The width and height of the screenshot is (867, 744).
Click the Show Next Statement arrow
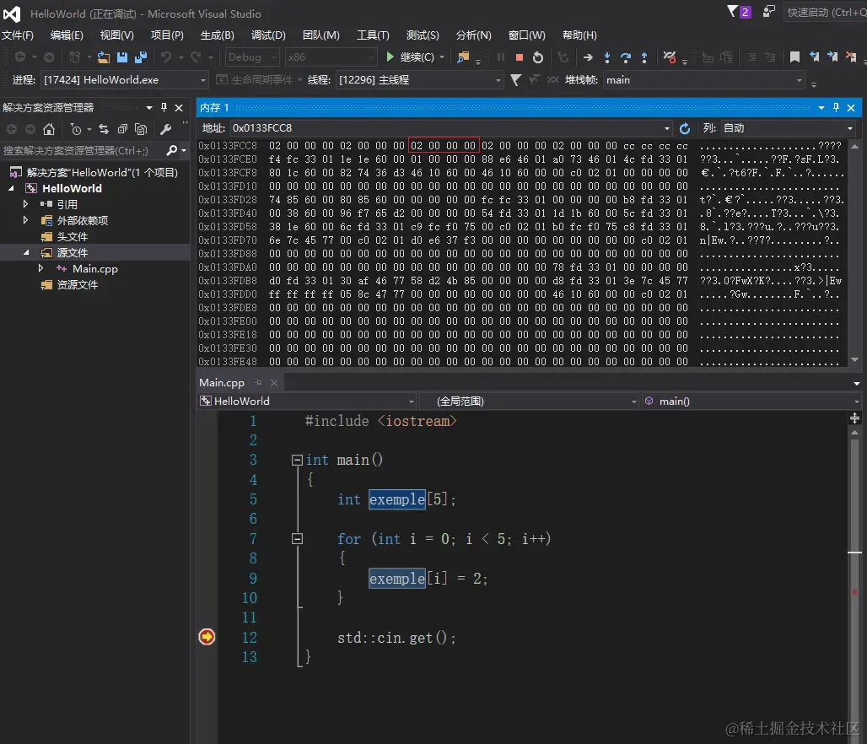tap(588, 57)
